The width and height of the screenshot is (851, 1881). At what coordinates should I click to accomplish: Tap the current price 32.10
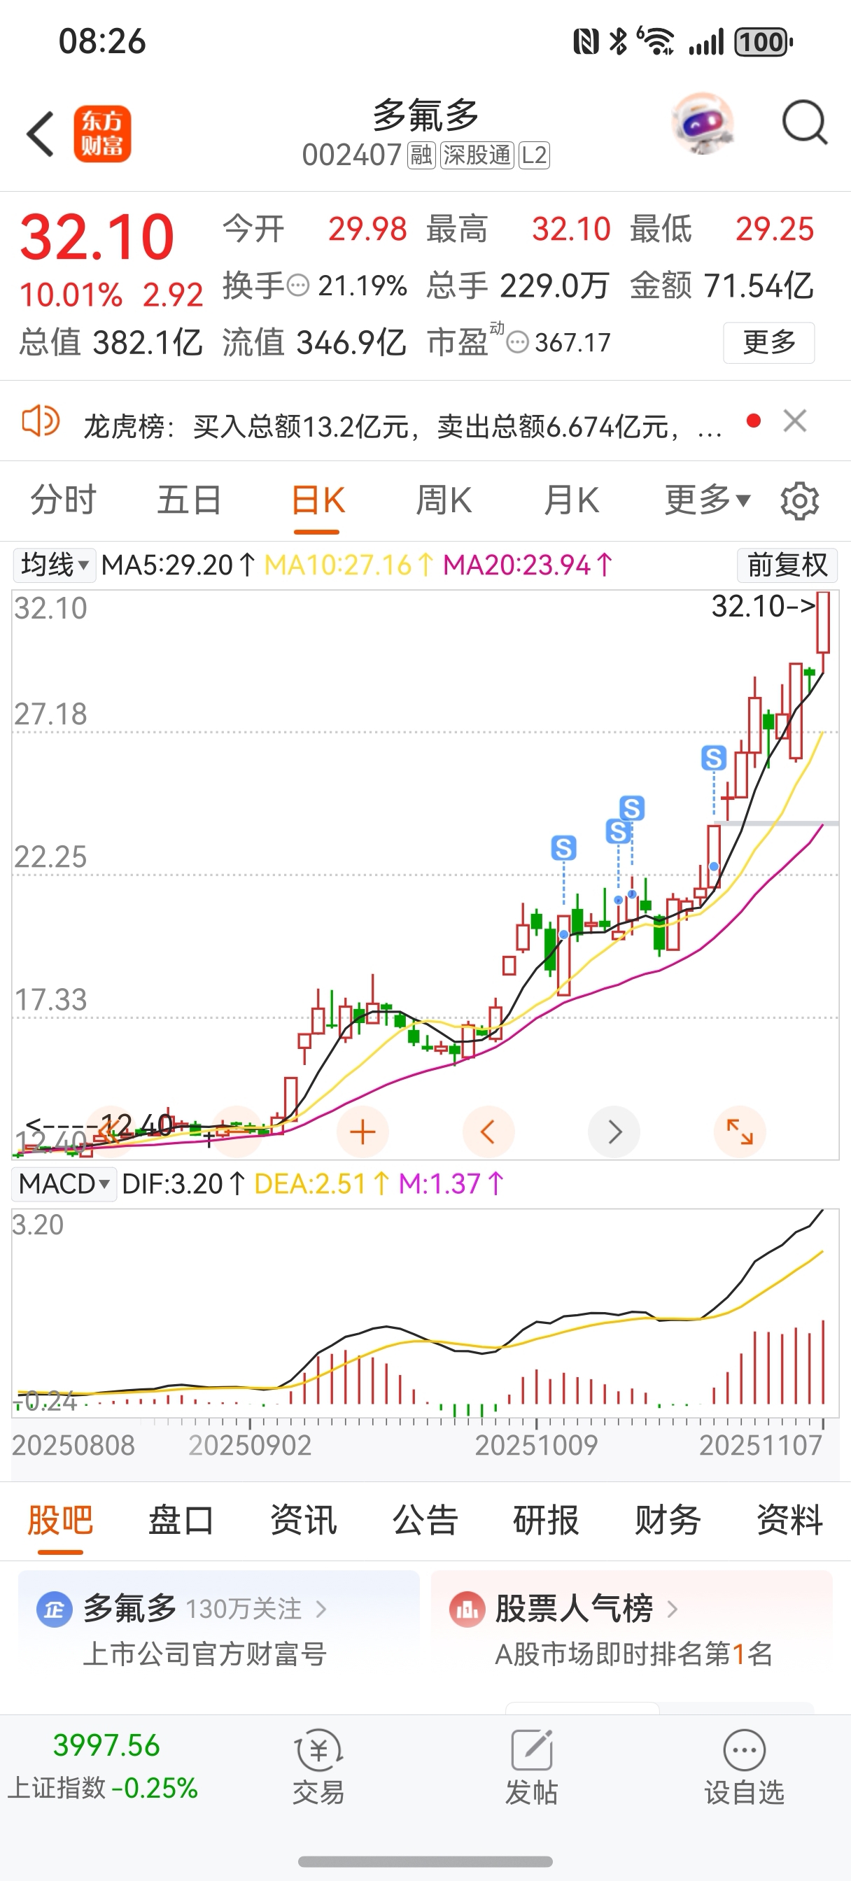point(97,237)
